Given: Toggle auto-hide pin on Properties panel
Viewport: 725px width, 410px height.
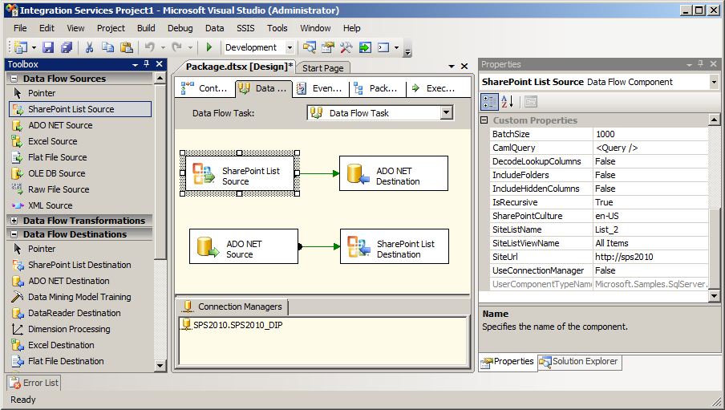Looking at the screenshot, I should coord(700,64).
